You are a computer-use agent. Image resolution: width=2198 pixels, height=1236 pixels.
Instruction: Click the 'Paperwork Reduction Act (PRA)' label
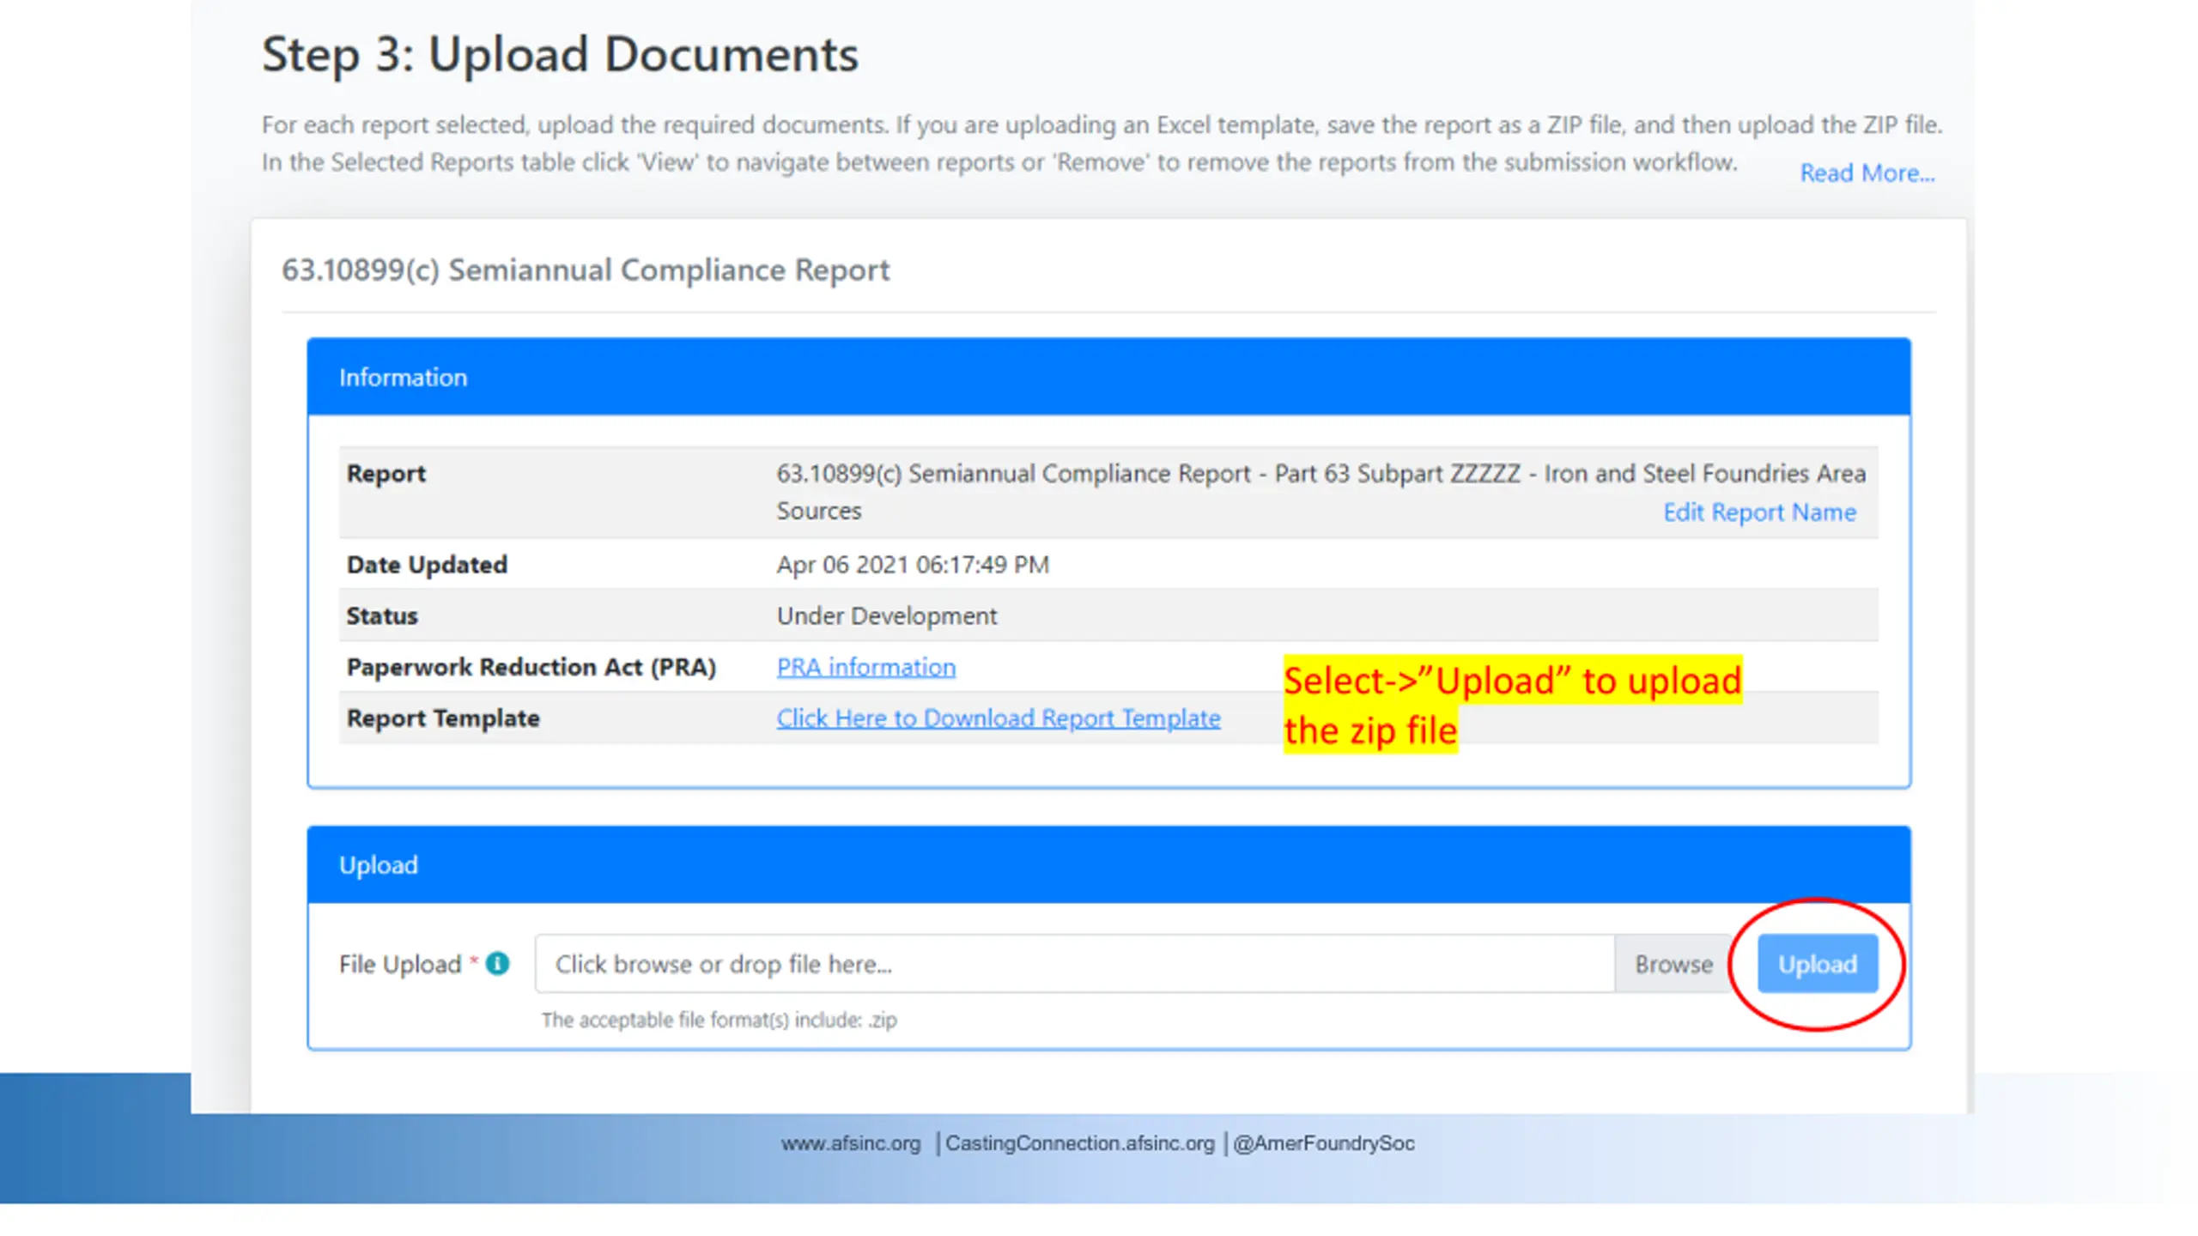531,667
